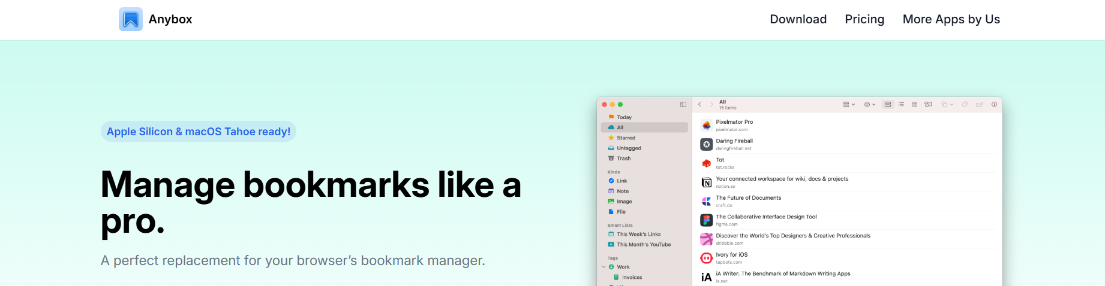Click the info inspector icon in the toolbar
Viewport: 1105px width, 286px height.
coord(994,105)
